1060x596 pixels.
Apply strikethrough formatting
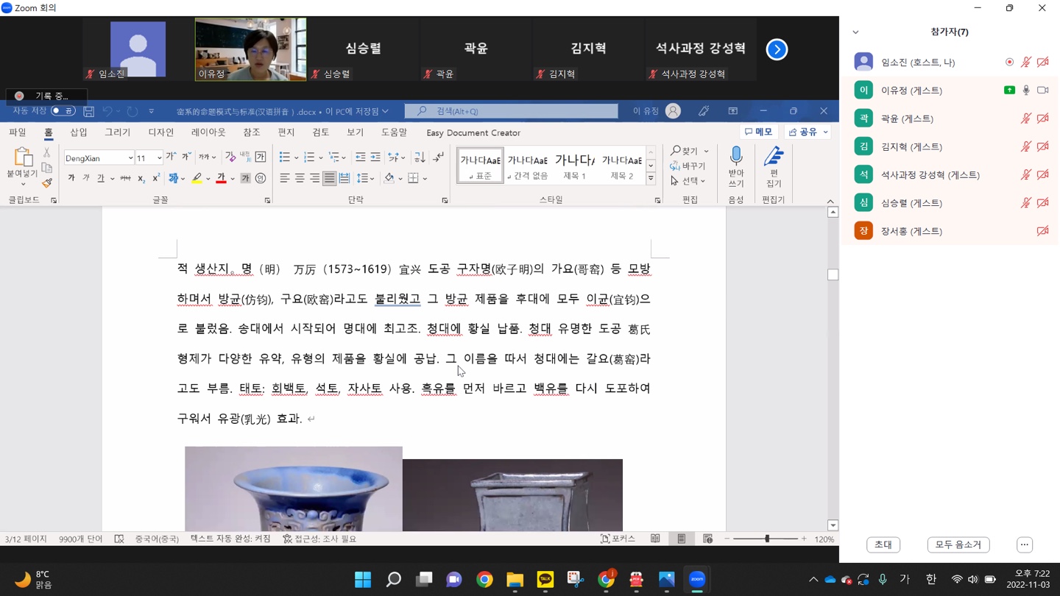tap(125, 178)
